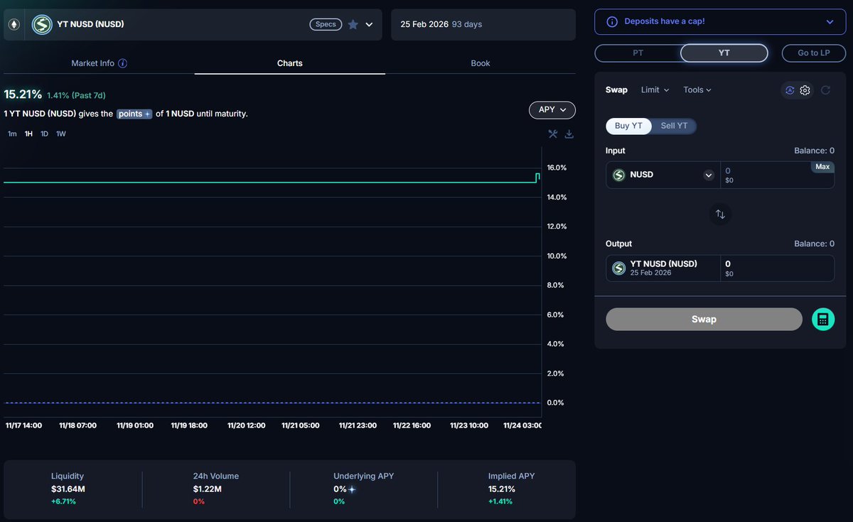
Task: Click Implied APY 15.21% value
Action: point(502,489)
